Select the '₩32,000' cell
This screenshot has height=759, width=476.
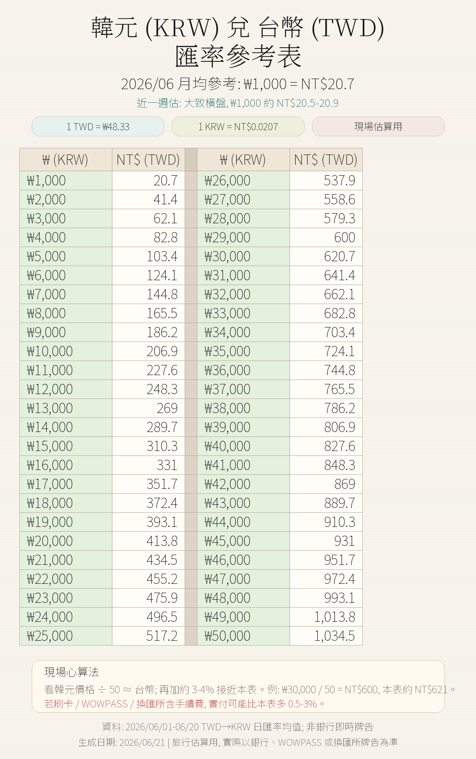243,294
